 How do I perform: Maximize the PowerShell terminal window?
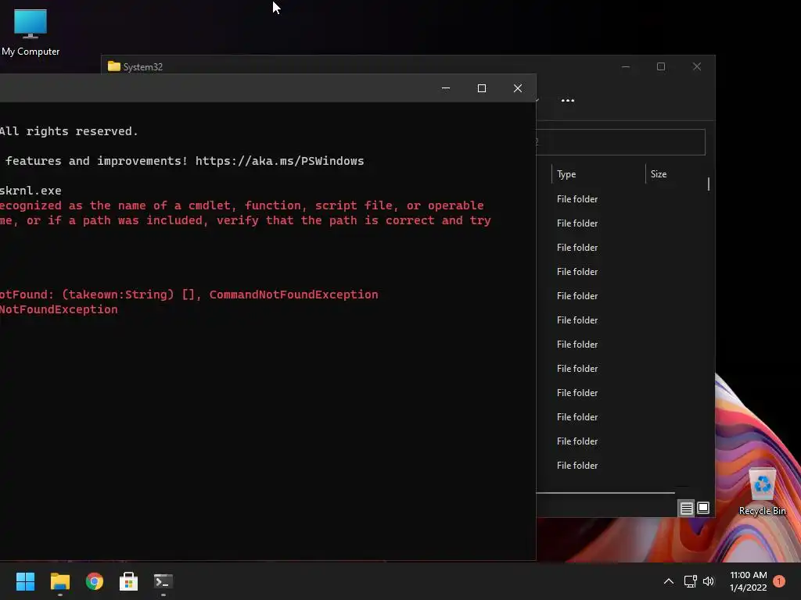(x=481, y=88)
